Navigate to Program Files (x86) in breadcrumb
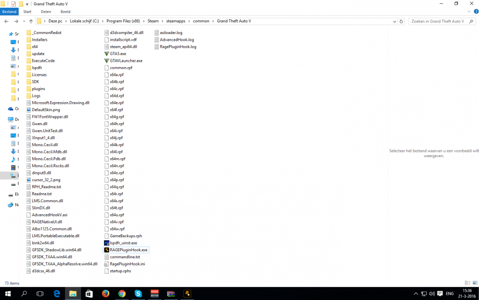This screenshot has height=300, width=479. point(123,21)
